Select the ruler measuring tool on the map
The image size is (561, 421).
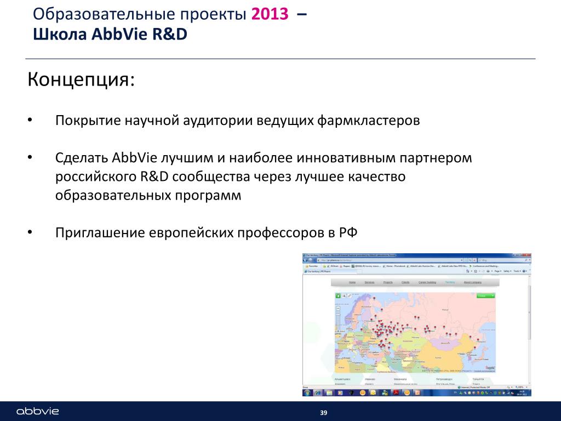(349, 295)
